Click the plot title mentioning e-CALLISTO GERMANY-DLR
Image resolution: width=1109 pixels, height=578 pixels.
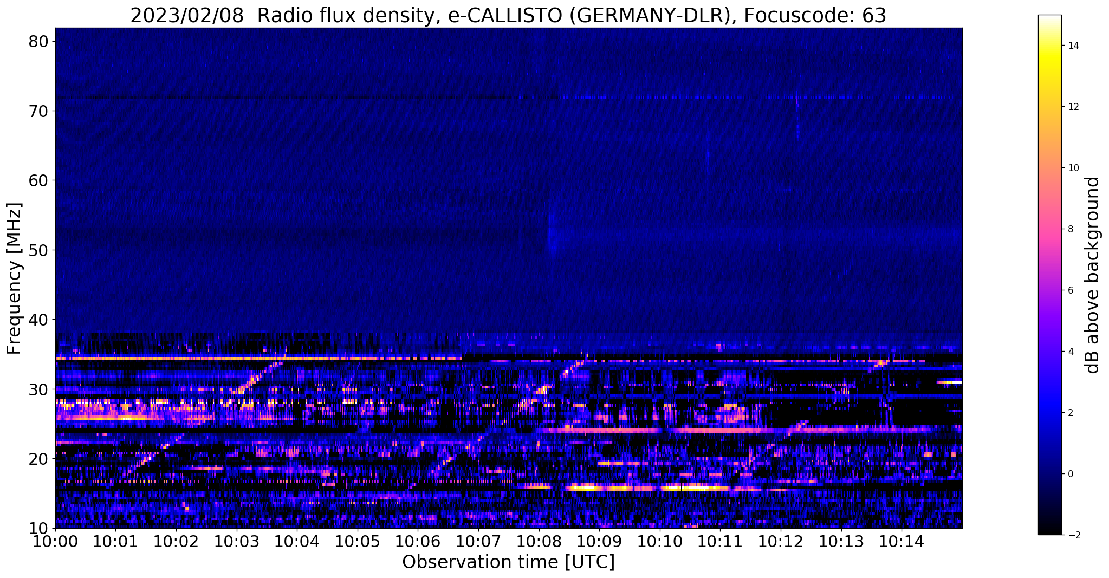(x=508, y=15)
